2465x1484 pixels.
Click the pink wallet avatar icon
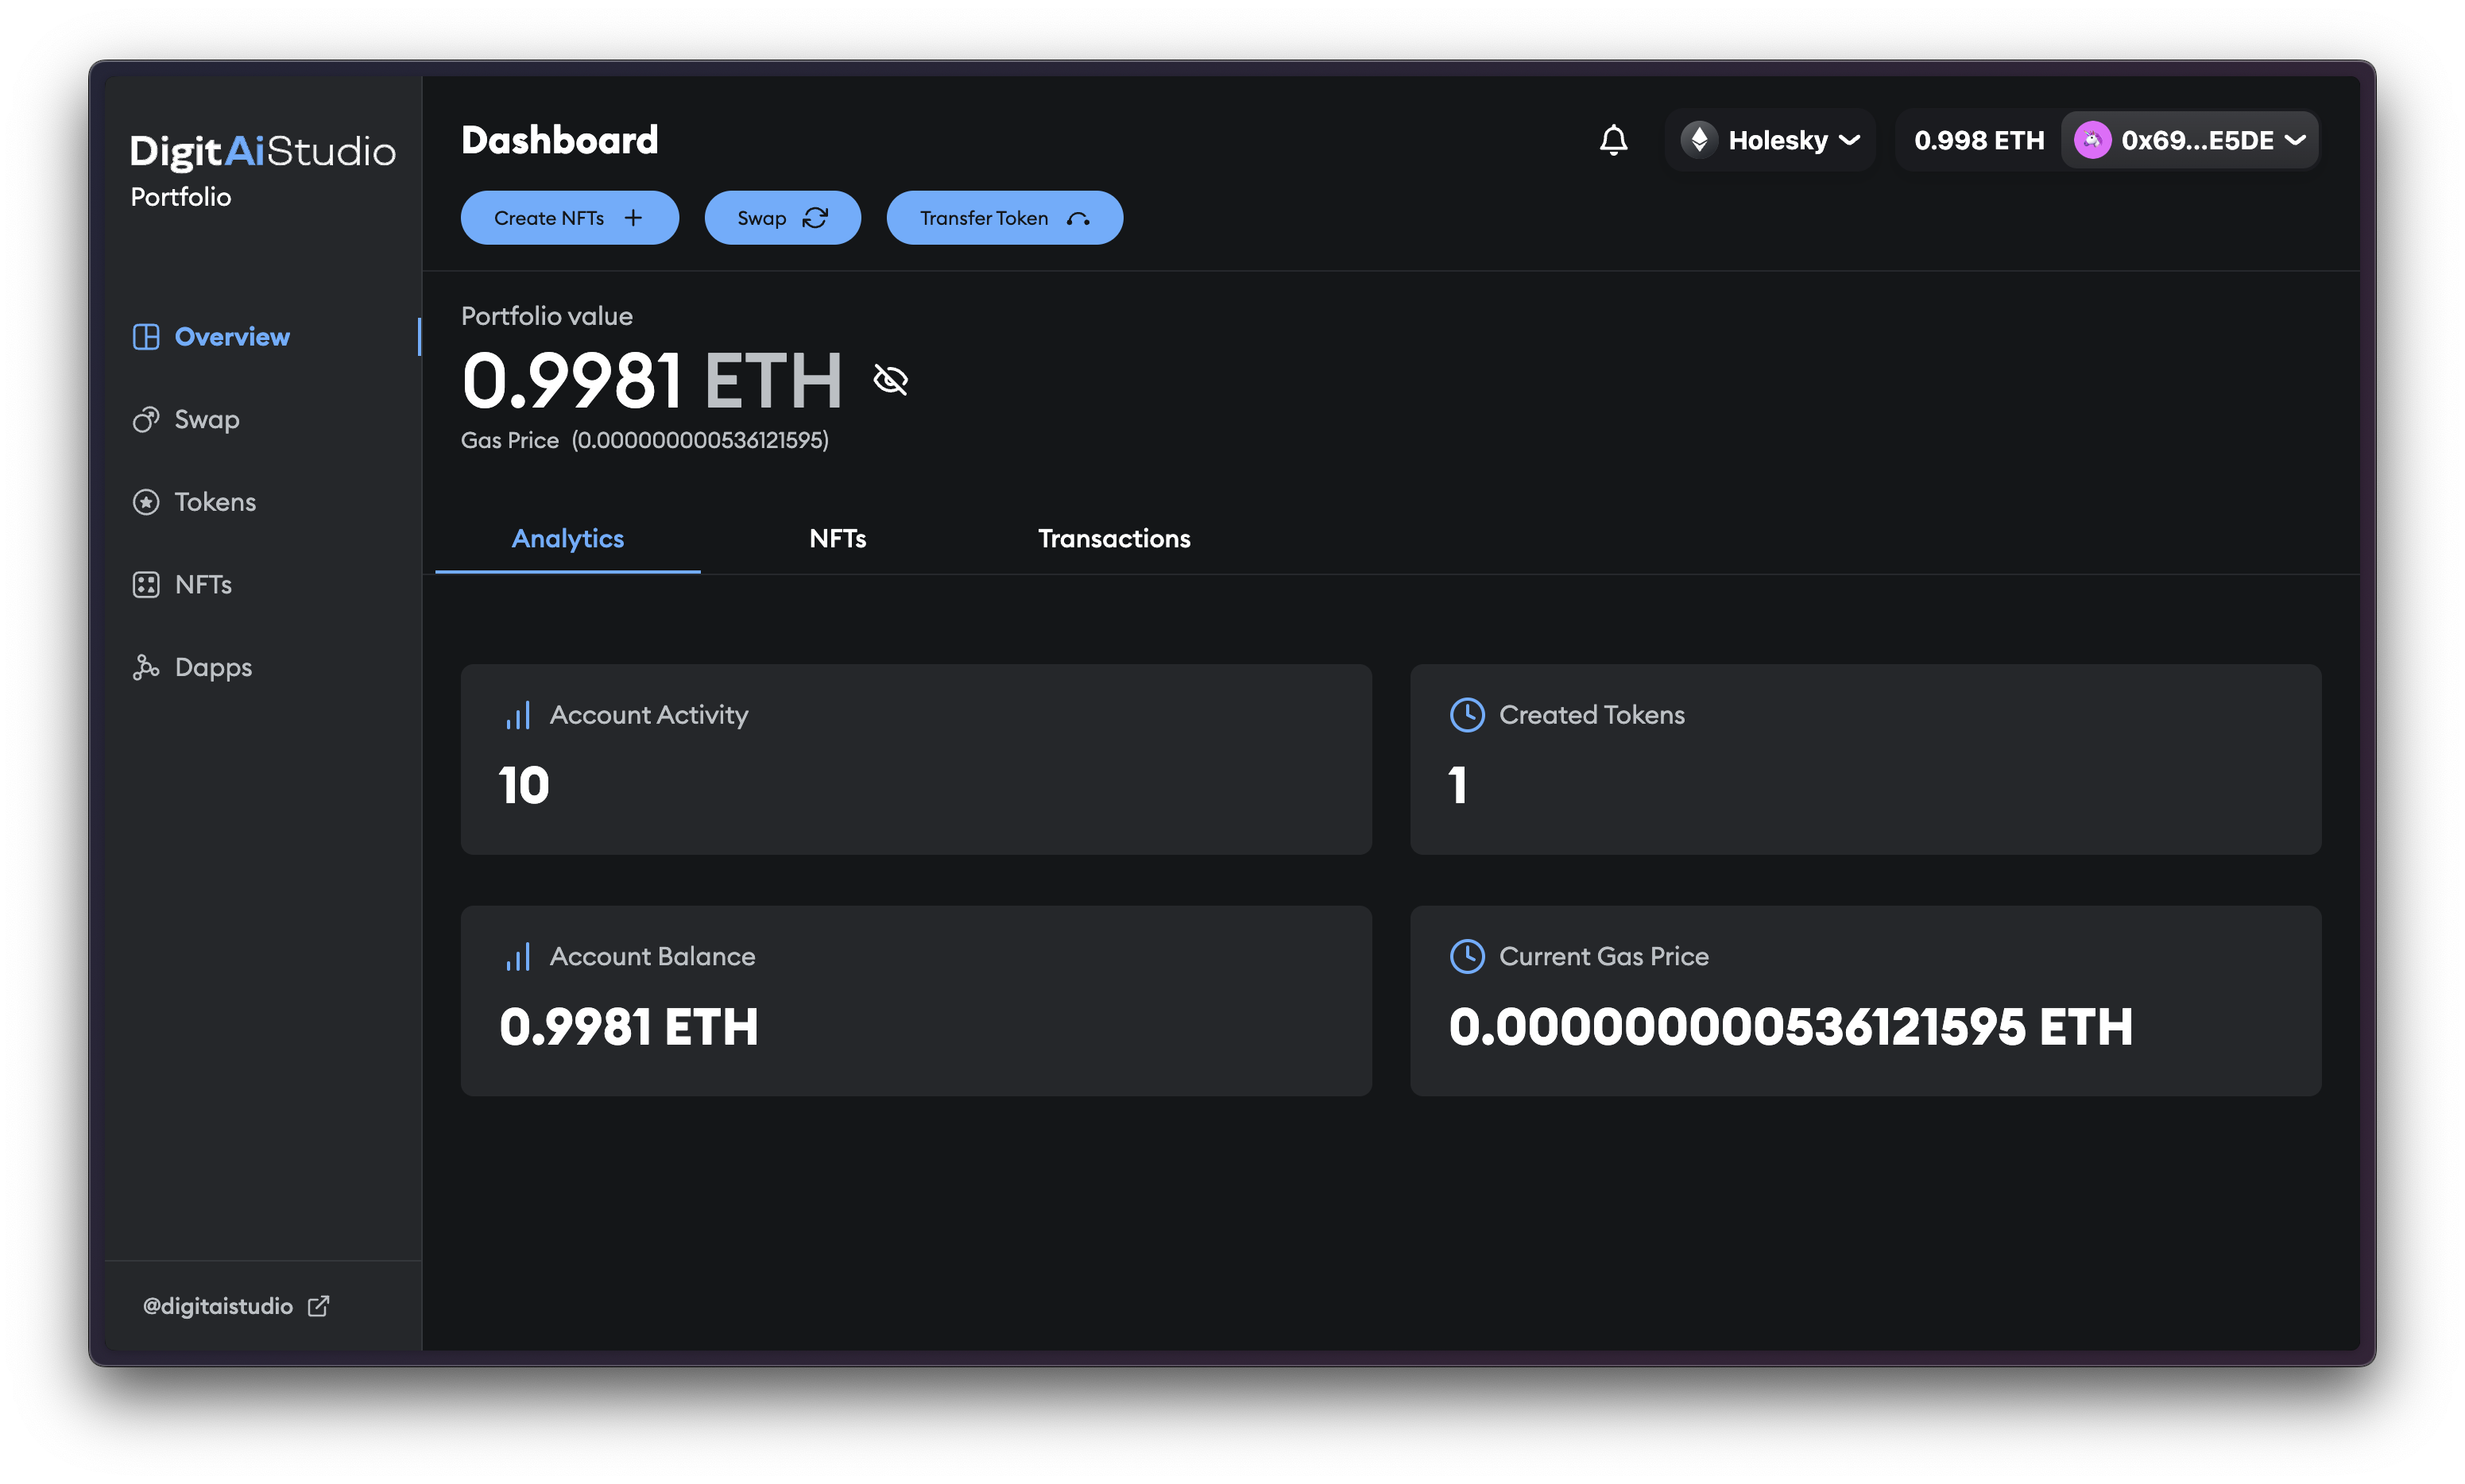tap(2092, 140)
